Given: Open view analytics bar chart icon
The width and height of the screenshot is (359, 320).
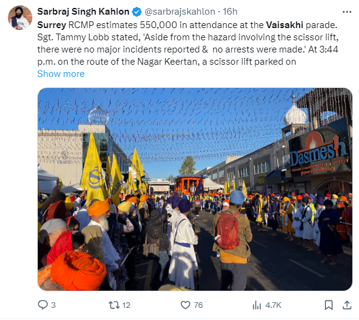Looking at the screenshot, I should click(x=257, y=305).
